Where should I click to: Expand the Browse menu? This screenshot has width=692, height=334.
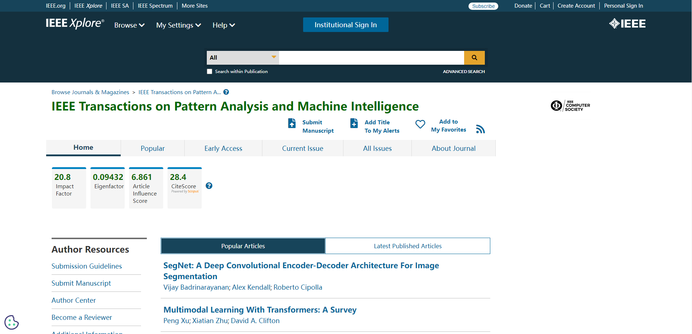(129, 25)
